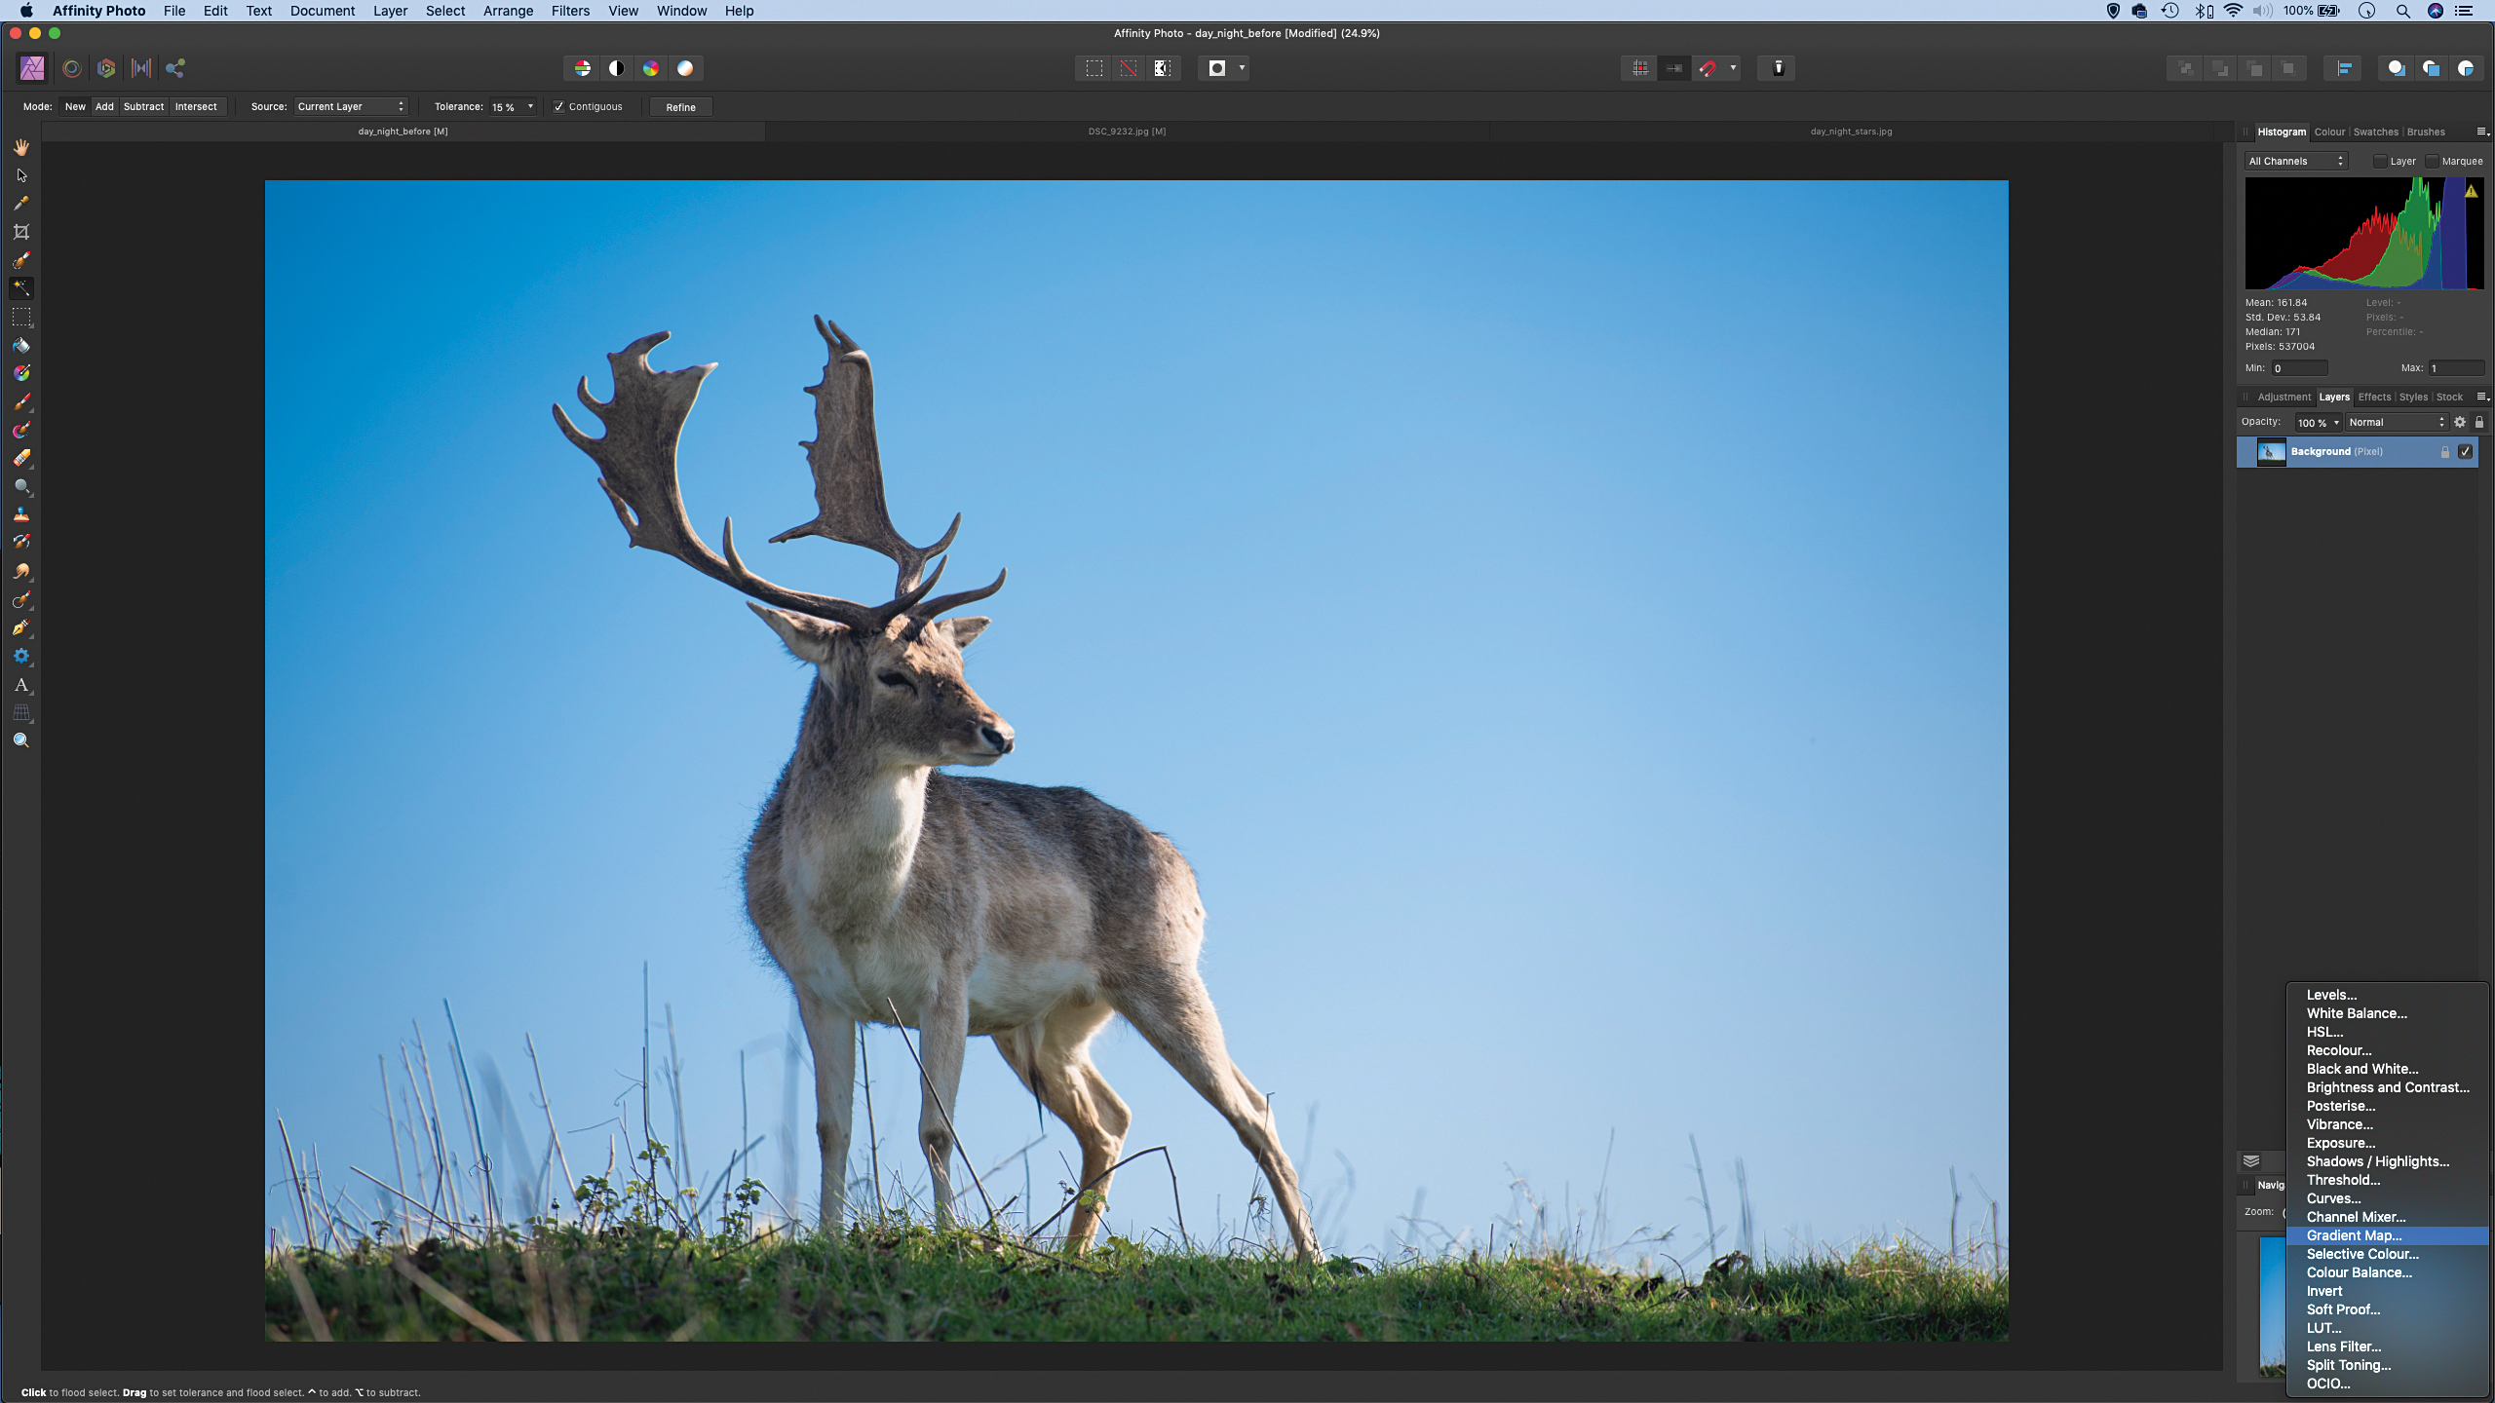This screenshot has width=2495, height=1403.
Task: Enable the Marquee histogram checkbox
Action: [2433, 162]
